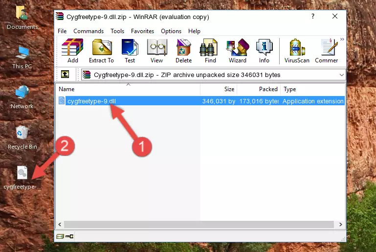Click the Comment toolbar icon

coord(327,51)
